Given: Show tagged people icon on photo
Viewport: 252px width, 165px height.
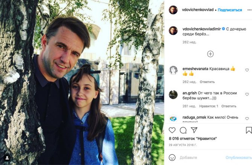Looking at the screenshot, I should pos(7,158).
